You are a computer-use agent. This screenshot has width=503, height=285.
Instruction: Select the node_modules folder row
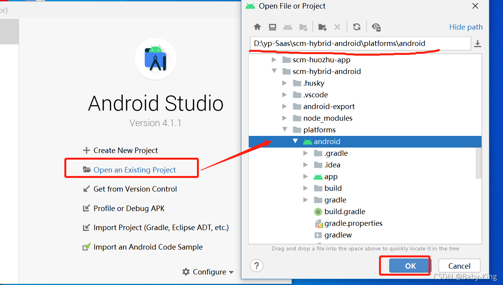coord(365,118)
